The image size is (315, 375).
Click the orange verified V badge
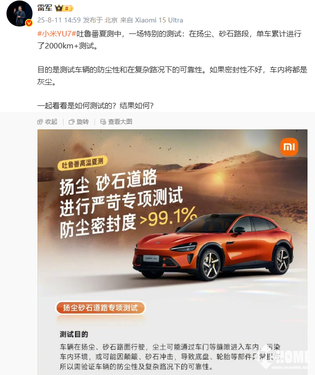pyautogui.click(x=29, y=23)
